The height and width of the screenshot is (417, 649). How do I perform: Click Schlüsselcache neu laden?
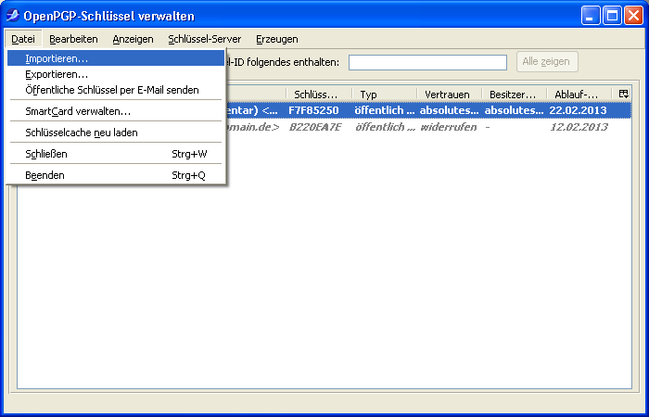click(116, 133)
